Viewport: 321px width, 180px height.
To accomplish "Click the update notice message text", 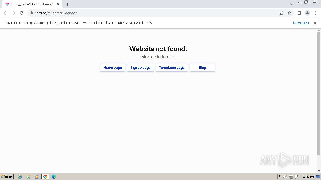I will (78, 23).
